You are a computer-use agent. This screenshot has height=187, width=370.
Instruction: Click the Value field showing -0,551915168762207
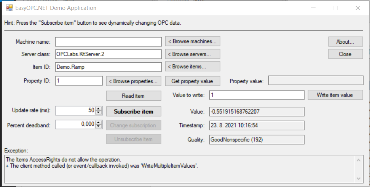[257, 112]
